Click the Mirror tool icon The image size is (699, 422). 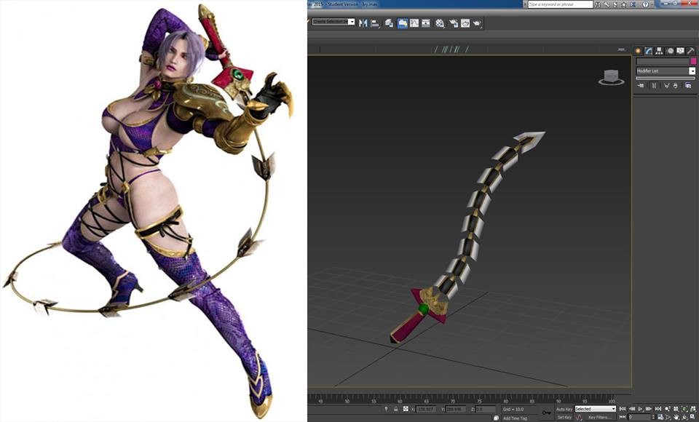(363, 23)
